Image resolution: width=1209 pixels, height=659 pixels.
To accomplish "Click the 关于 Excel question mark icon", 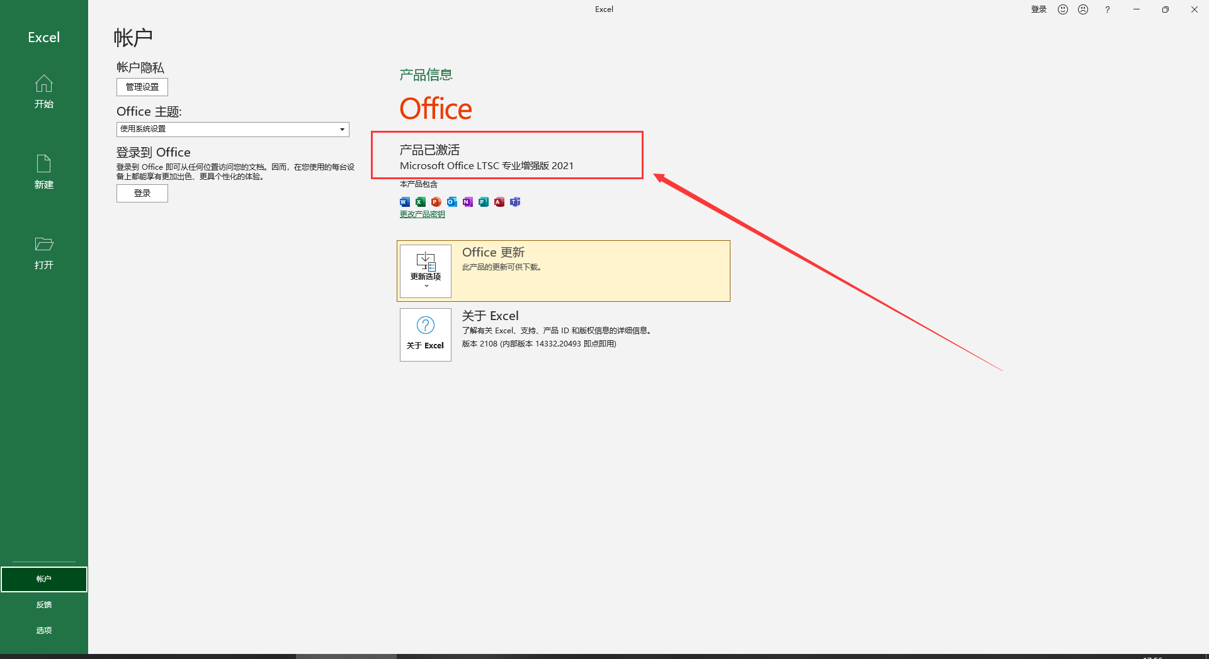I will tap(425, 326).
